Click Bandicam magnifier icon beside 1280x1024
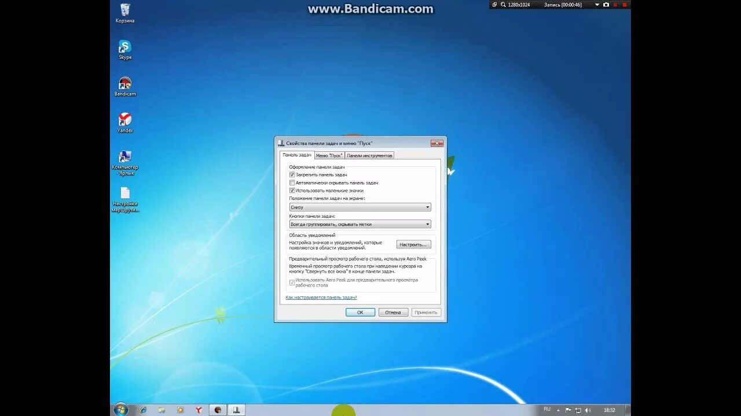Image resolution: width=741 pixels, height=416 pixels. pyautogui.click(x=503, y=5)
